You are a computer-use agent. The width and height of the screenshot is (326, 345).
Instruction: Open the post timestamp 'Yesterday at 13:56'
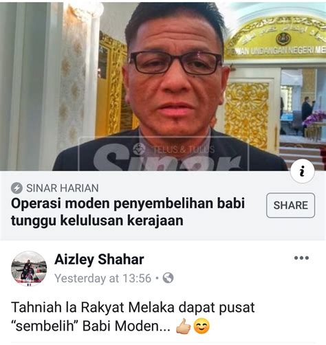tap(102, 278)
